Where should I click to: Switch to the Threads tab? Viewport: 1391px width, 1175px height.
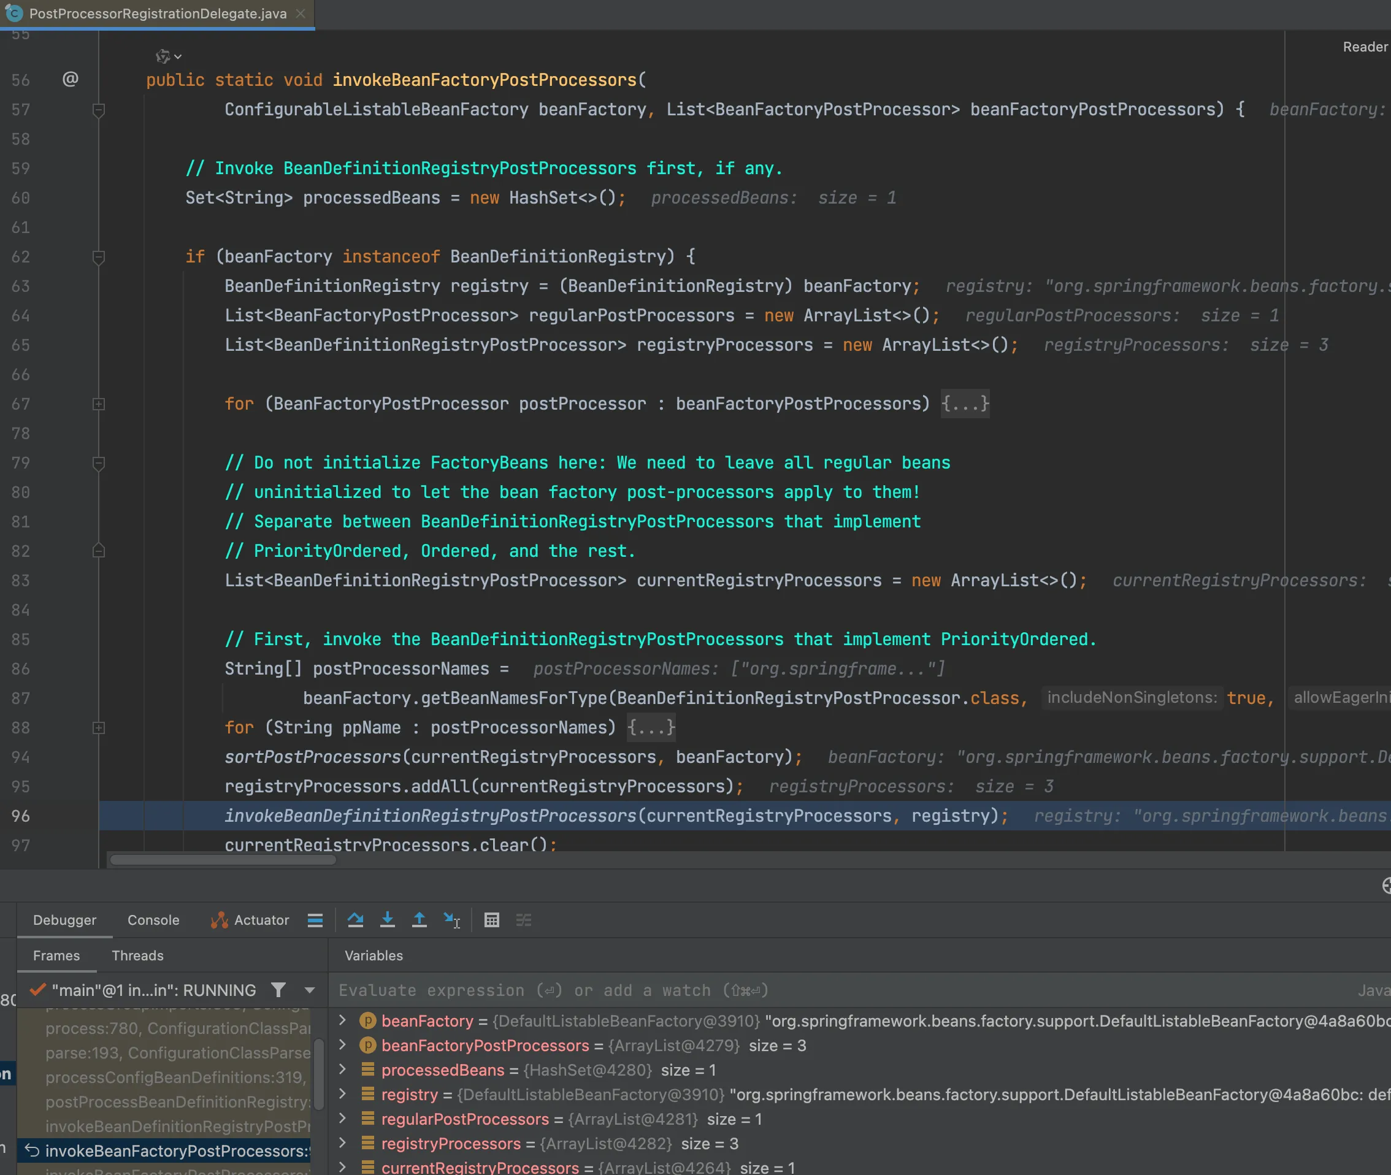click(137, 955)
